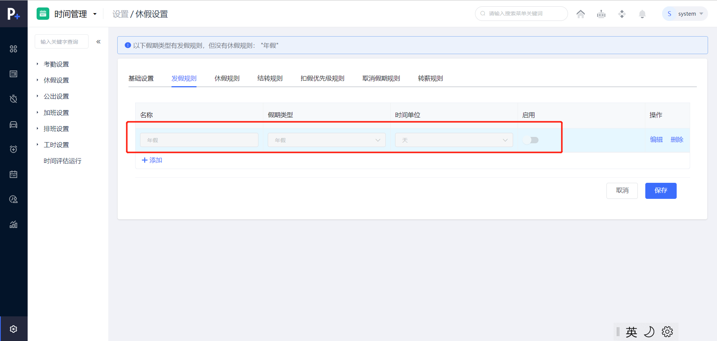Focus the menu keyword search field
The height and width of the screenshot is (341, 717).
pos(521,13)
